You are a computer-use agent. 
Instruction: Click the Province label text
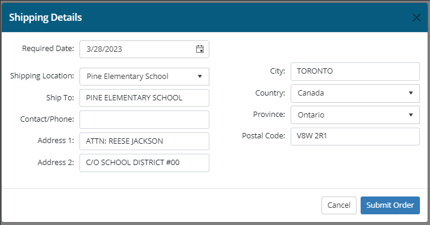point(269,114)
